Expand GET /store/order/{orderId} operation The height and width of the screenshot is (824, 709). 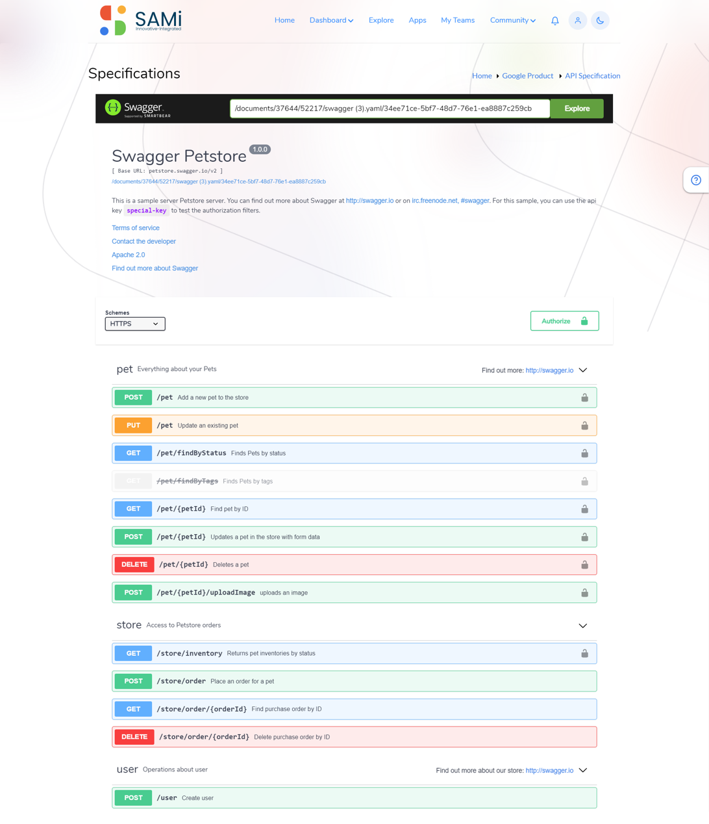pos(354,709)
